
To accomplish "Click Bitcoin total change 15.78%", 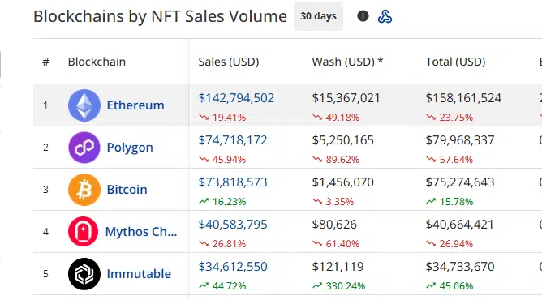I will coord(450,202).
